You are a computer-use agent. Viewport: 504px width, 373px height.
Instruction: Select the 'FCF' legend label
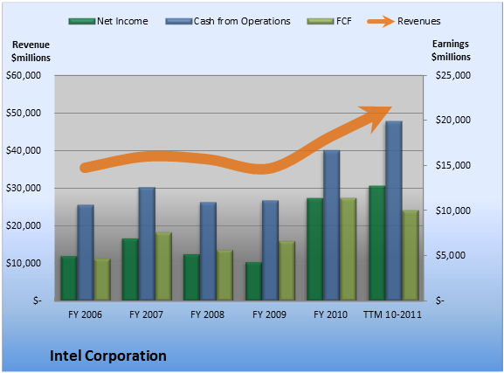click(343, 21)
